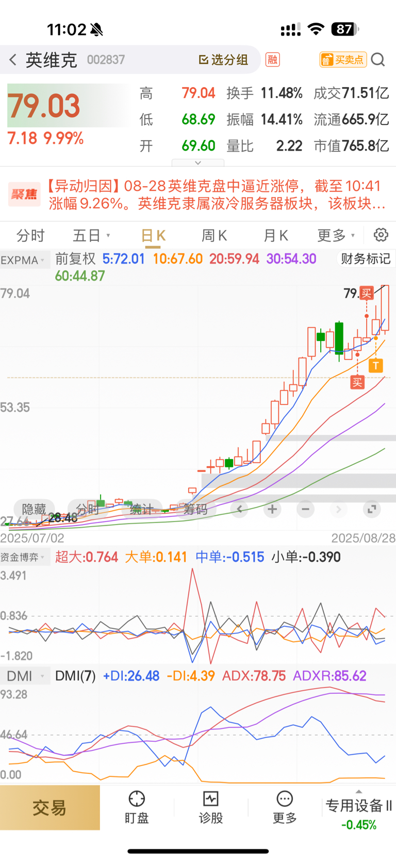Tap 市值765.8亿 market cap value
Image resolution: width=396 pixels, height=861 pixels.
[x=351, y=146]
